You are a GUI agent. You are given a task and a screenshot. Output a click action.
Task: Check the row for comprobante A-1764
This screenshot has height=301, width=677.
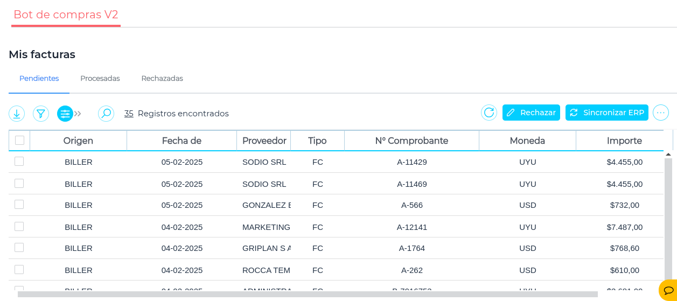[19, 248]
